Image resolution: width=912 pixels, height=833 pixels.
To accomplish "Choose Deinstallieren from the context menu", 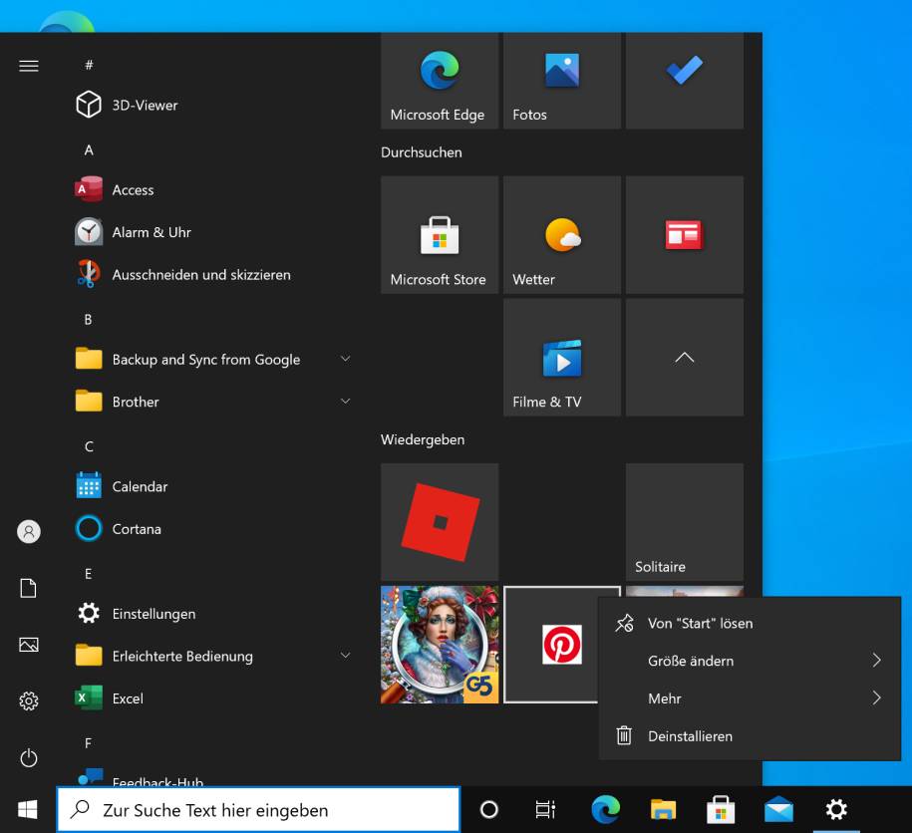I will point(750,736).
